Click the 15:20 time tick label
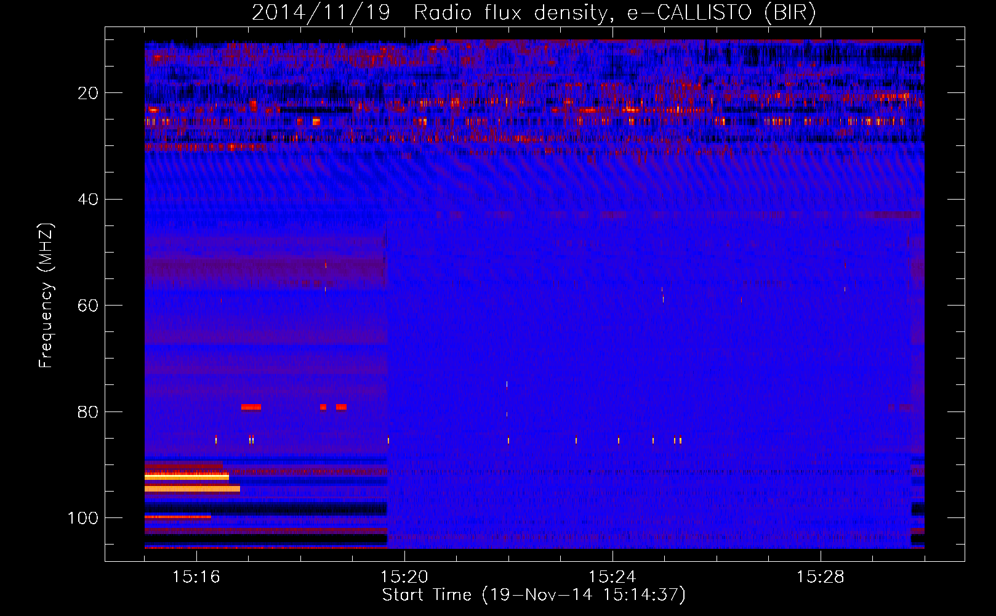 (404, 577)
